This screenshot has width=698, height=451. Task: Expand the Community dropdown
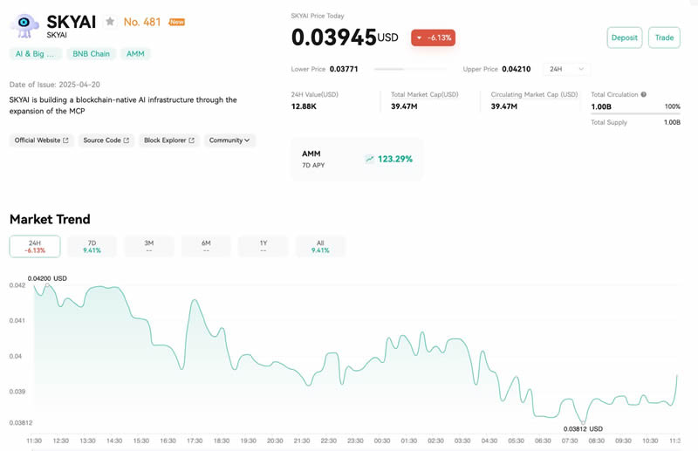click(x=229, y=140)
